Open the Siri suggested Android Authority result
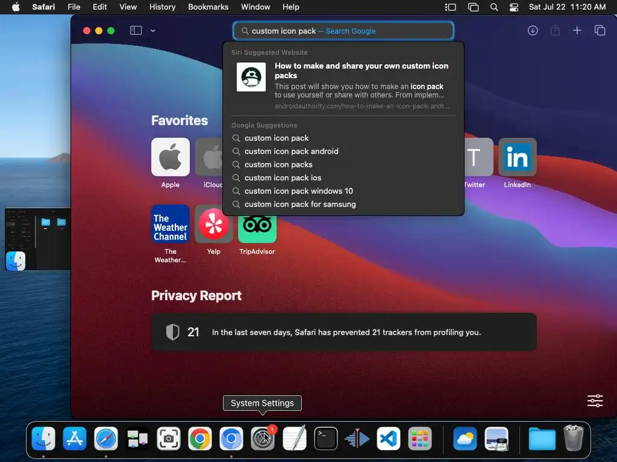This screenshot has height=462, width=617. (x=343, y=85)
